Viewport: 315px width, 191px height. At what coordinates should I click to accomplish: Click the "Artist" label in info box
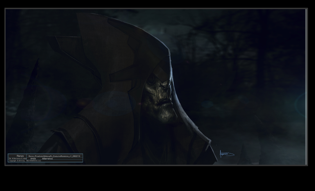coord(33,158)
